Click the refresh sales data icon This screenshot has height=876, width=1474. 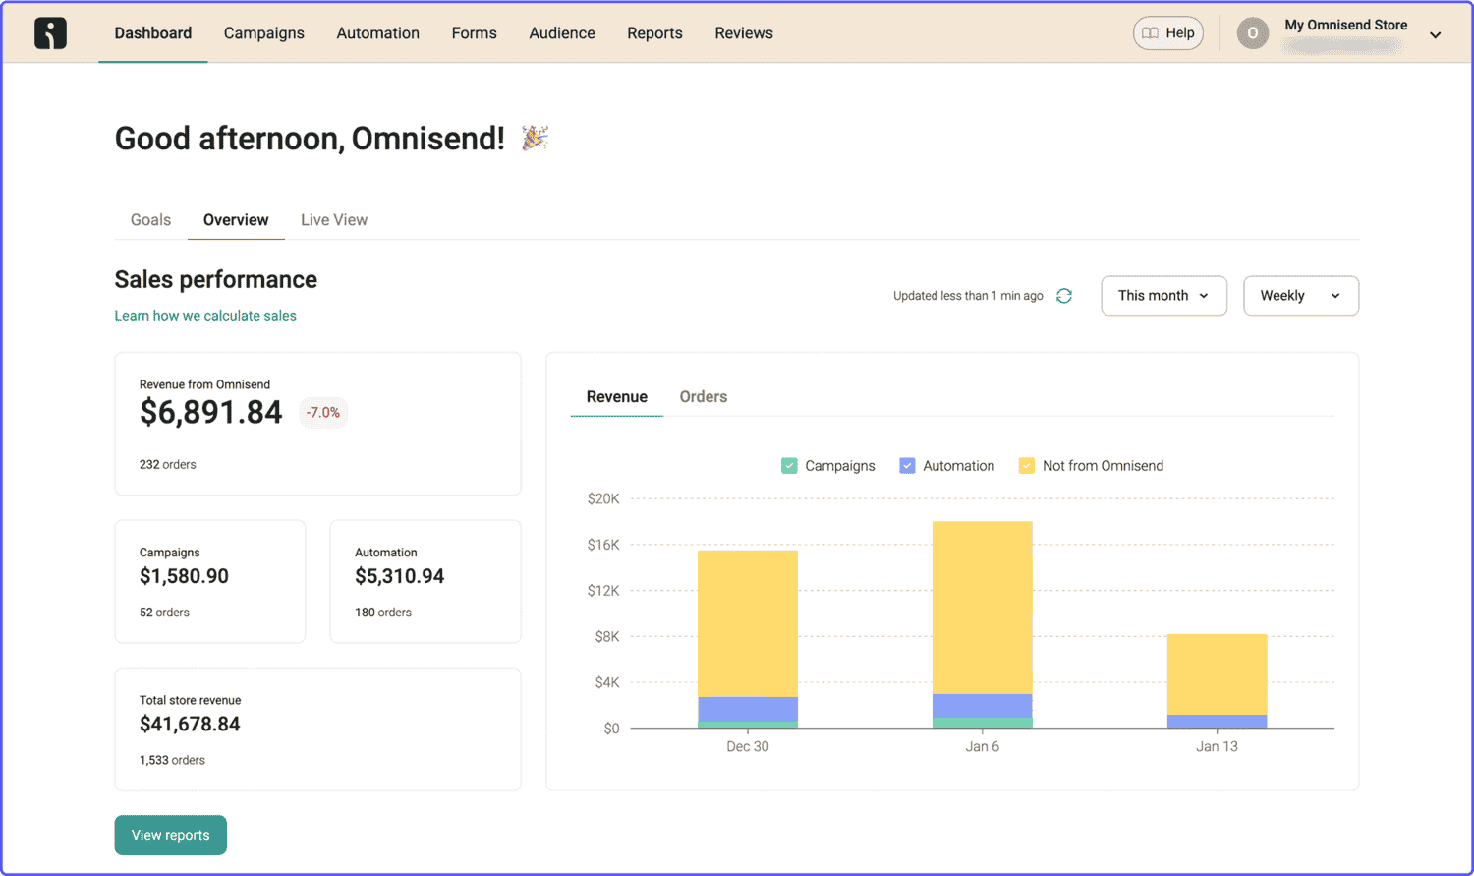[x=1064, y=296]
